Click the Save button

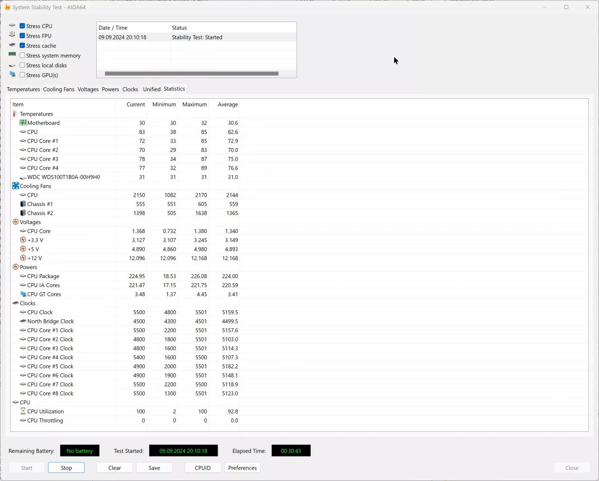coord(154,467)
